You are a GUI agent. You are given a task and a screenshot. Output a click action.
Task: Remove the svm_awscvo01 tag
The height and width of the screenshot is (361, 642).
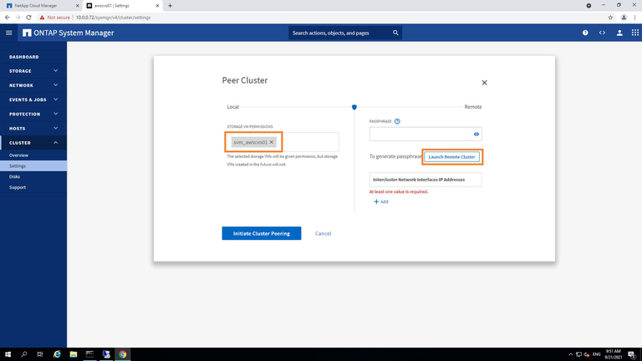tap(272, 142)
